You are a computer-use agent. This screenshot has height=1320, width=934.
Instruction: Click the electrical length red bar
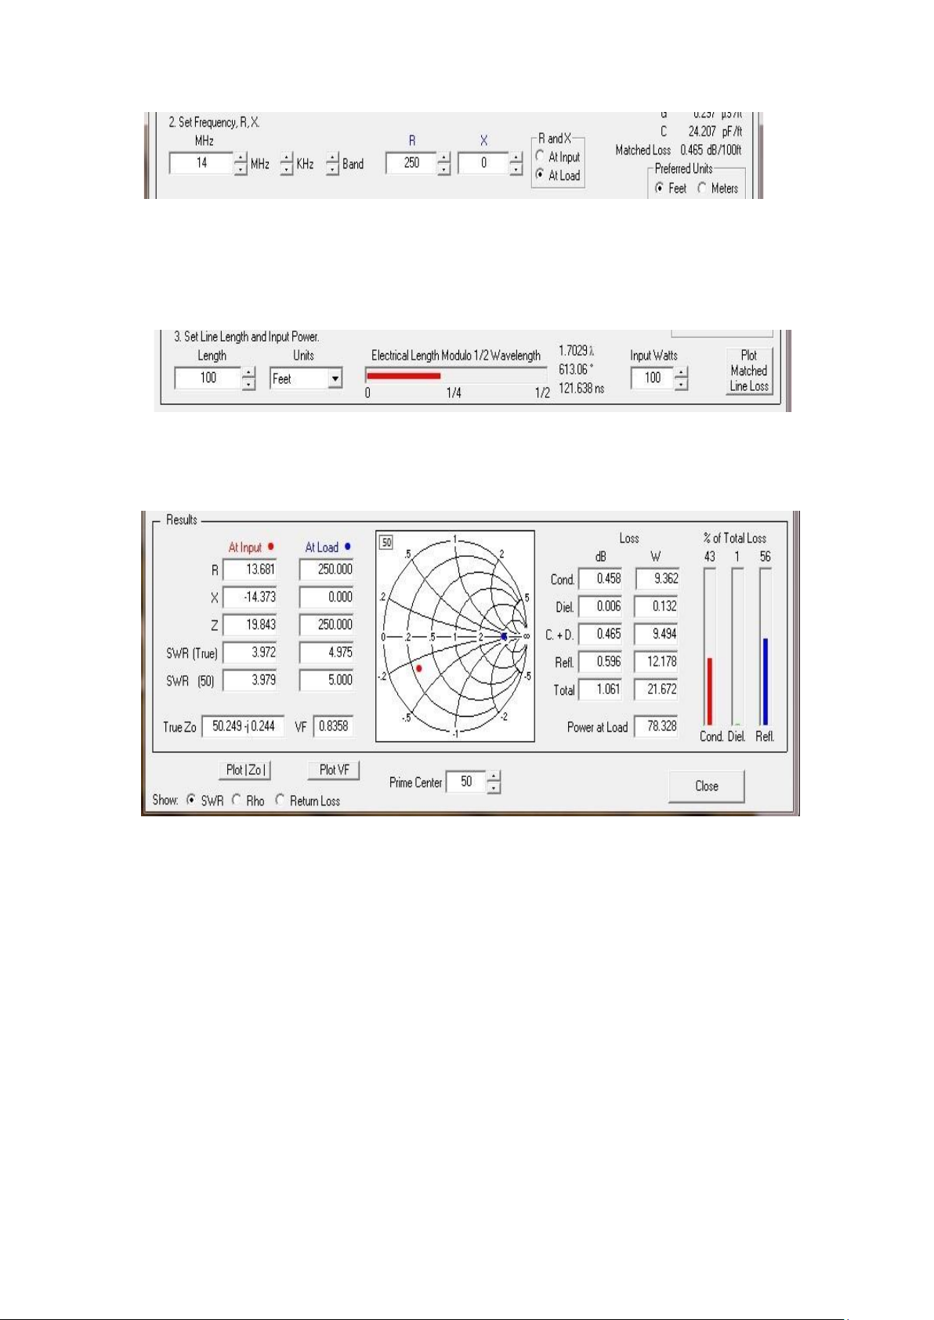pyautogui.click(x=404, y=376)
